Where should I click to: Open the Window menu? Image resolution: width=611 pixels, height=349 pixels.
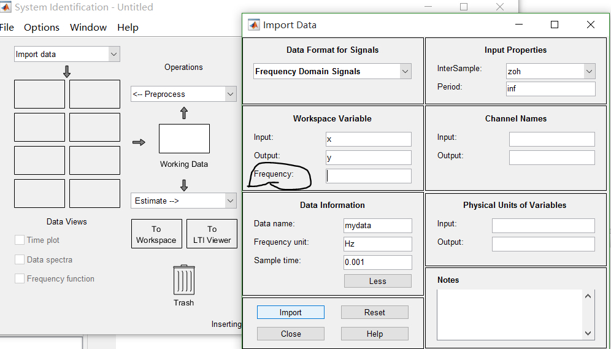click(88, 28)
